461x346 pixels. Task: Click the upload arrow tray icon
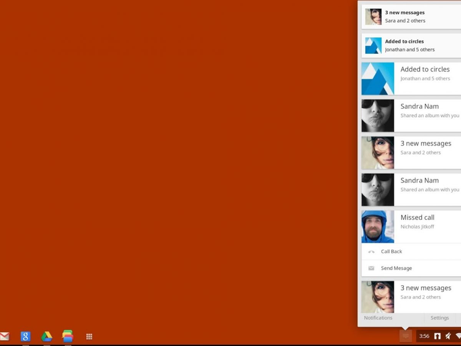pos(437,336)
